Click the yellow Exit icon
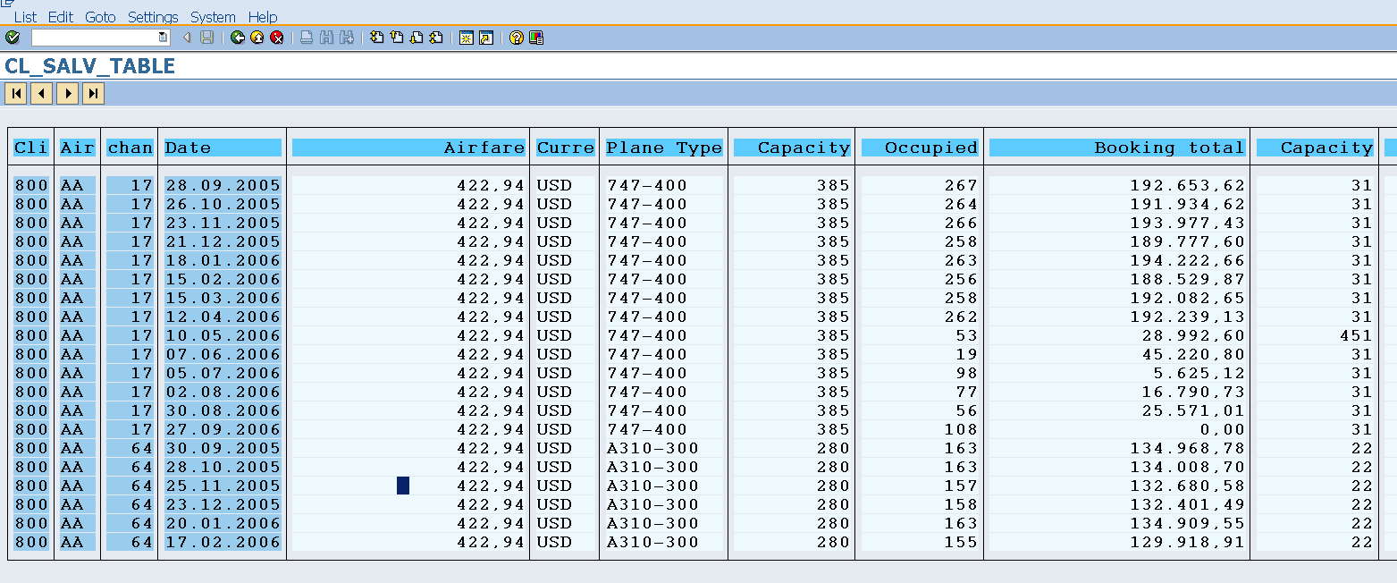Screen dimensions: 1397x583 [257, 38]
